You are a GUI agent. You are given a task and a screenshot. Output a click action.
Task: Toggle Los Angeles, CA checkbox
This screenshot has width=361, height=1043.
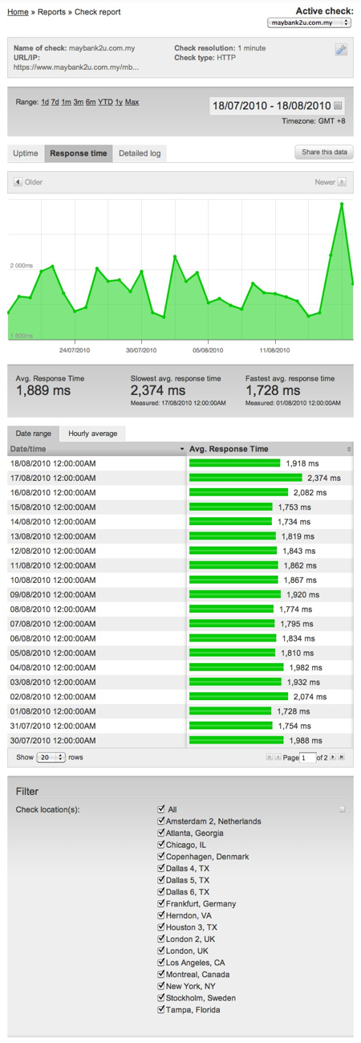162,963
